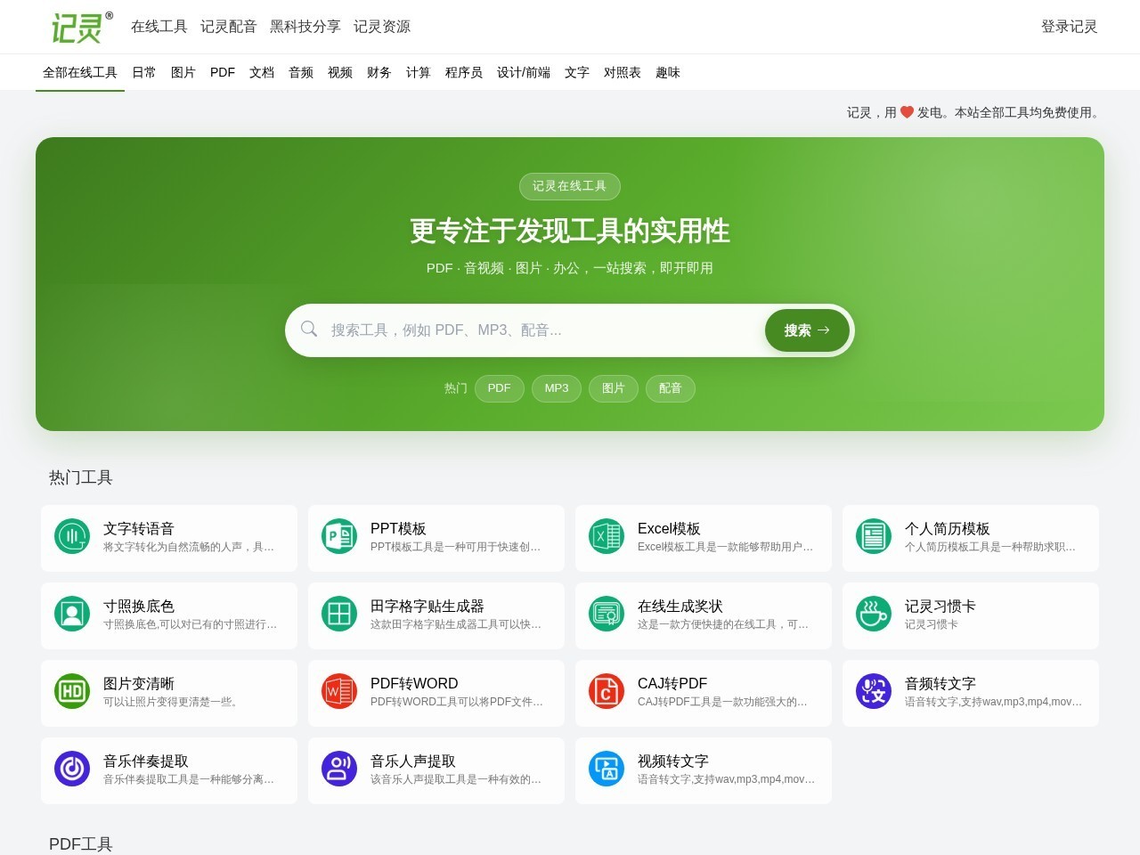
Task: Focus the 搜索工具 search input field
Action: point(543,330)
